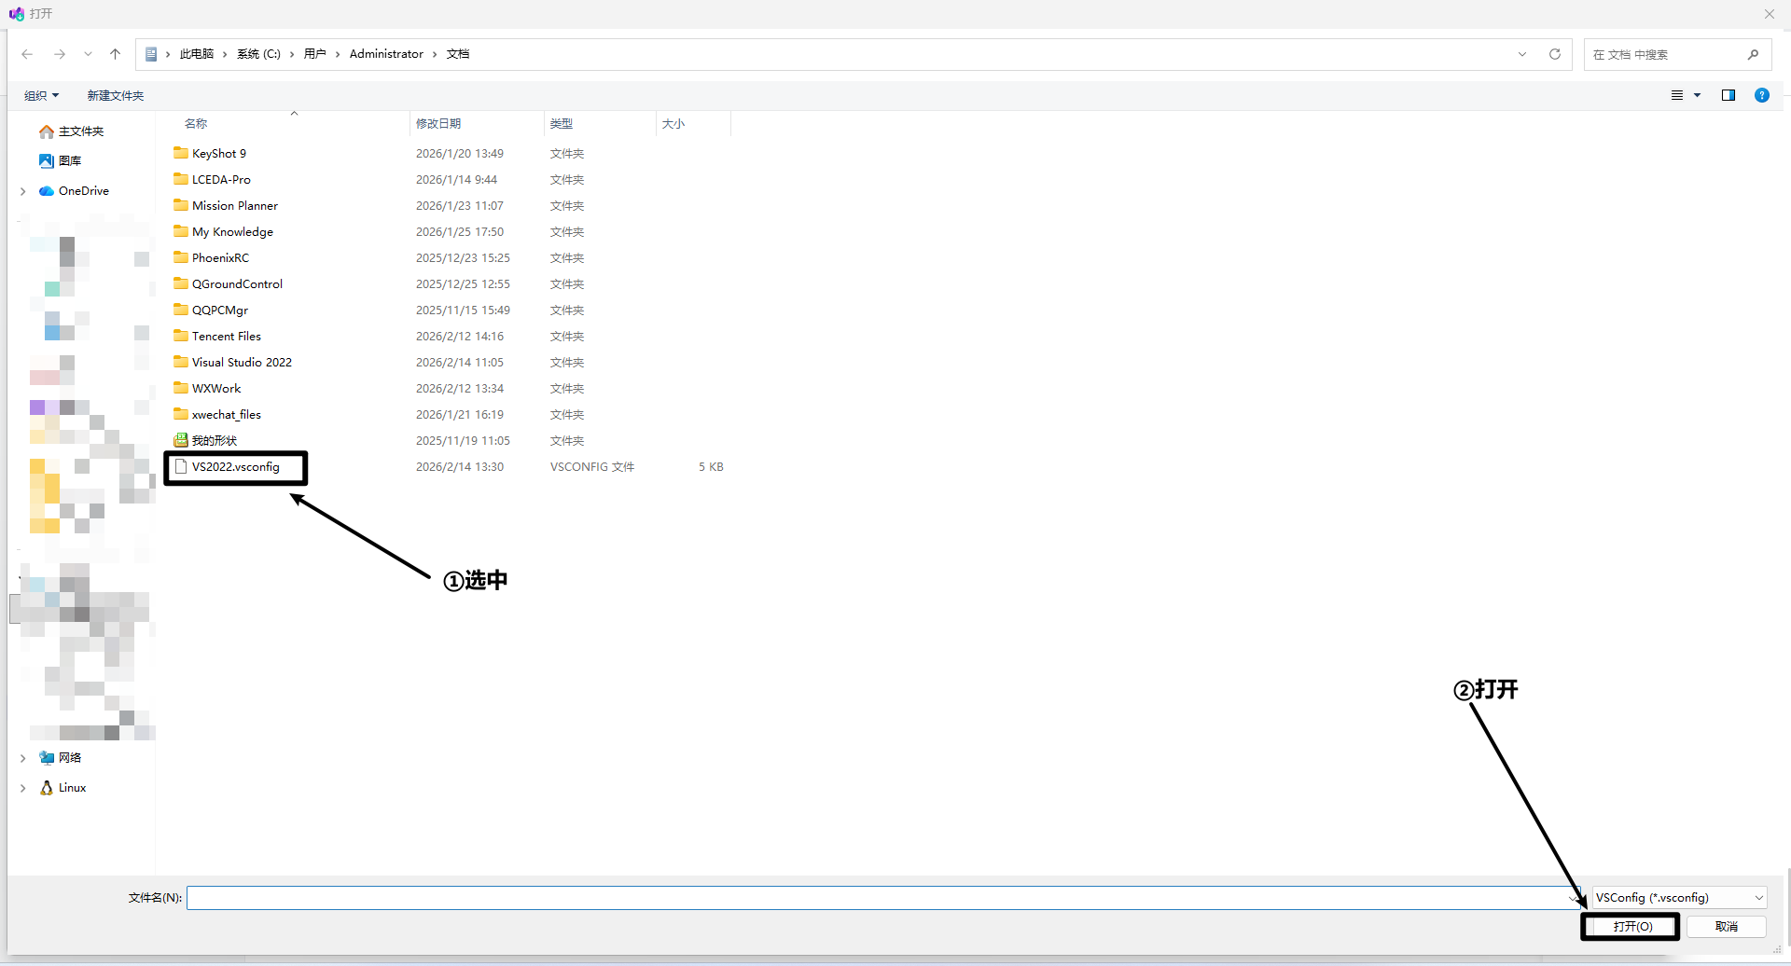Sort by the 修改日期 column header
1791x966 pixels.
coord(438,123)
